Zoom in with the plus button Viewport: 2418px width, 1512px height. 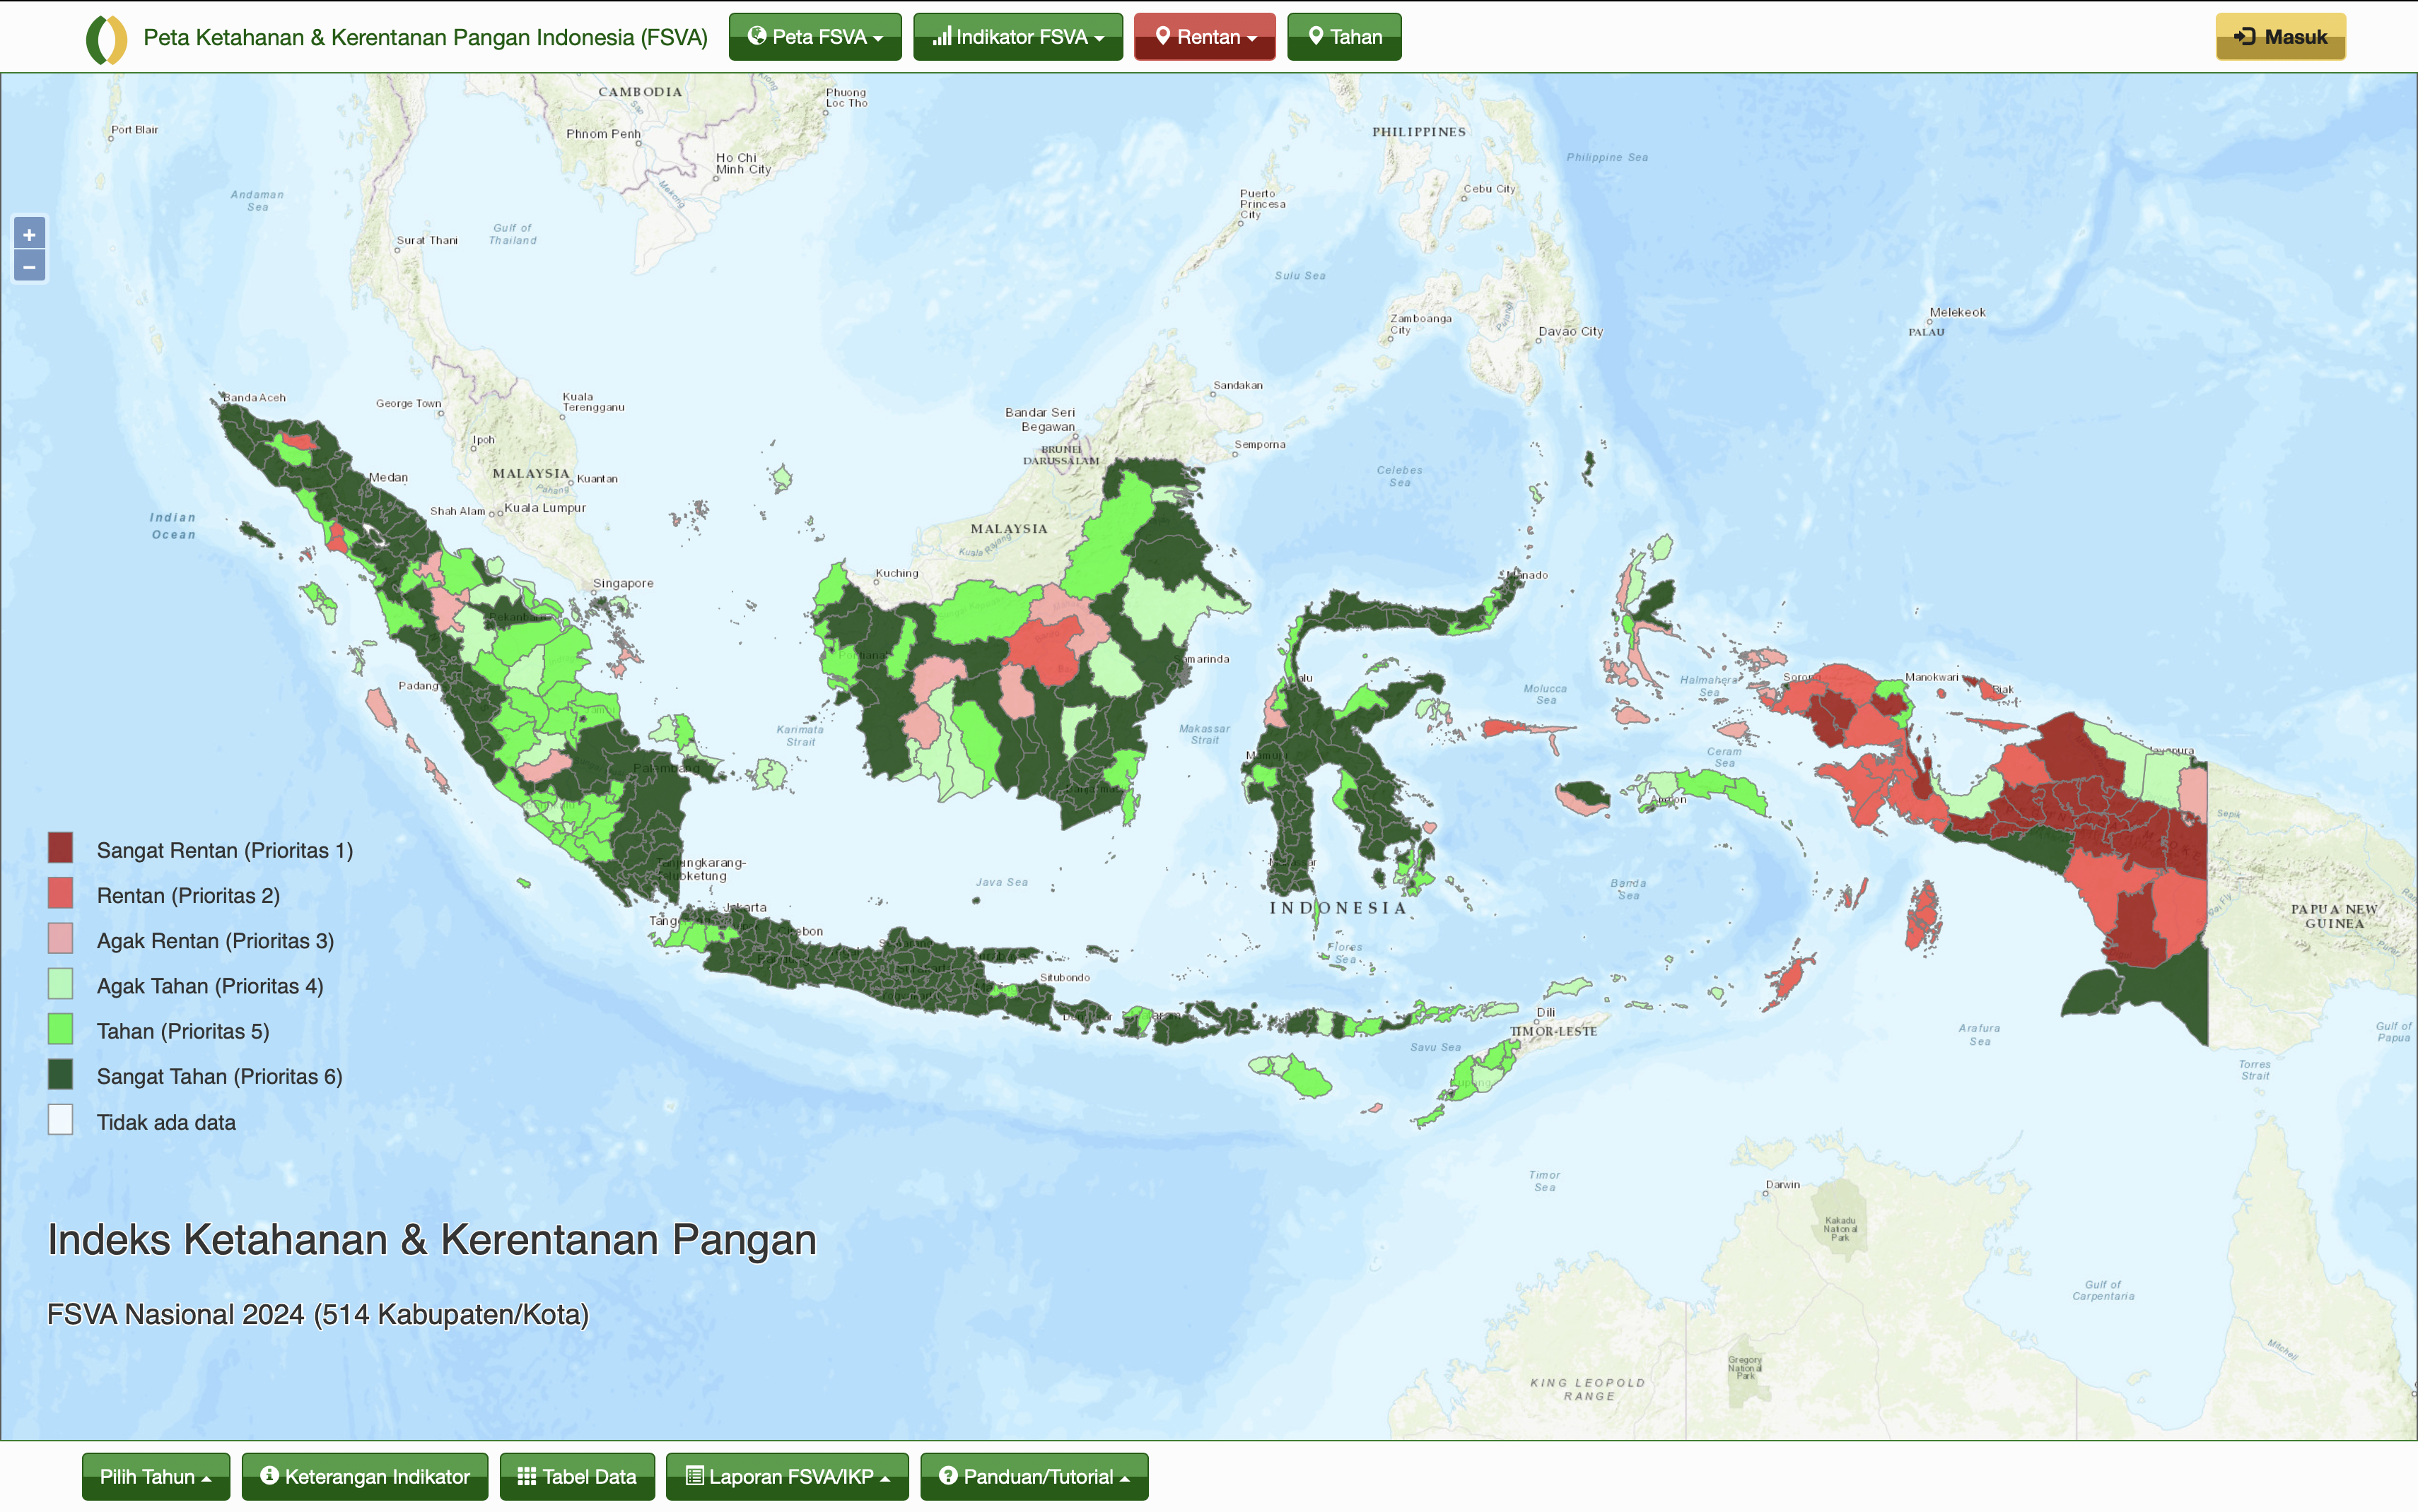[29, 235]
